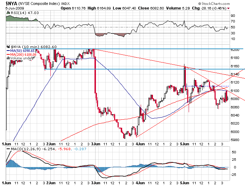Click the blue -0.287 histogram value
Screen dimensions: 245x186
click(80, 149)
